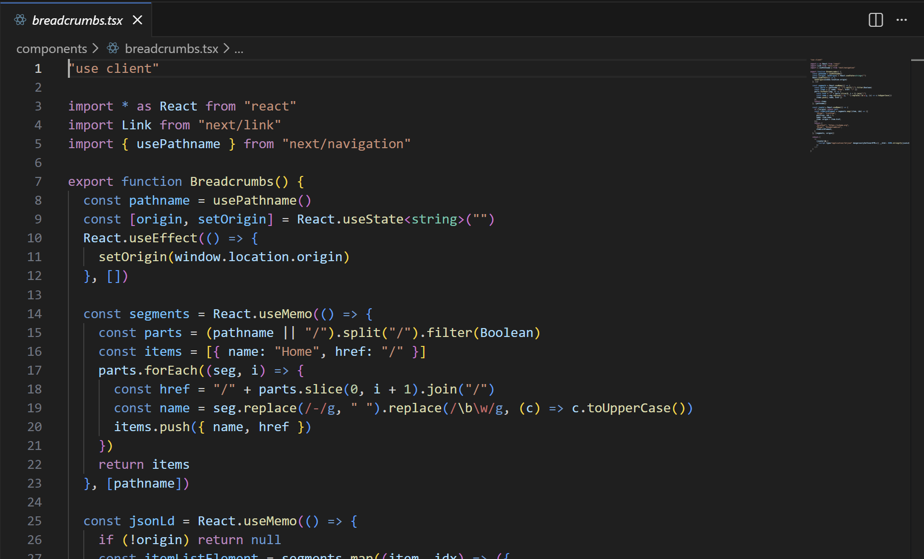Click line number 14 in the gutter
The width and height of the screenshot is (924, 559).
click(34, 314)
